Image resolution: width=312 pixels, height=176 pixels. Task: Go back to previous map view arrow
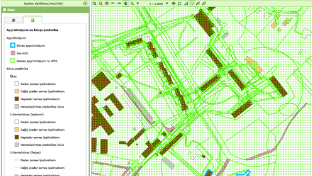tap(113, 3)
